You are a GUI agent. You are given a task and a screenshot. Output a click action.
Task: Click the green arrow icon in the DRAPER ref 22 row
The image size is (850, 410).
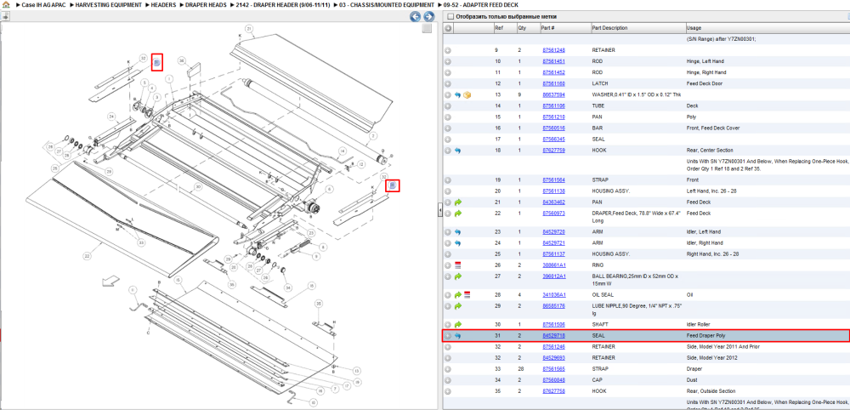point(458,214)
